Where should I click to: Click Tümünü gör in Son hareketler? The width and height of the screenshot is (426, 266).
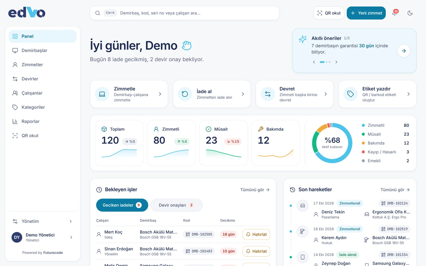395,190
